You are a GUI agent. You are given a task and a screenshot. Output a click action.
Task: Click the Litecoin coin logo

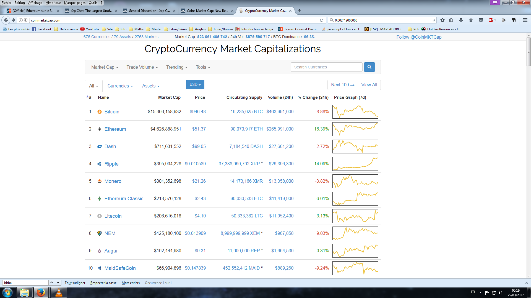[x=100, y=216]
